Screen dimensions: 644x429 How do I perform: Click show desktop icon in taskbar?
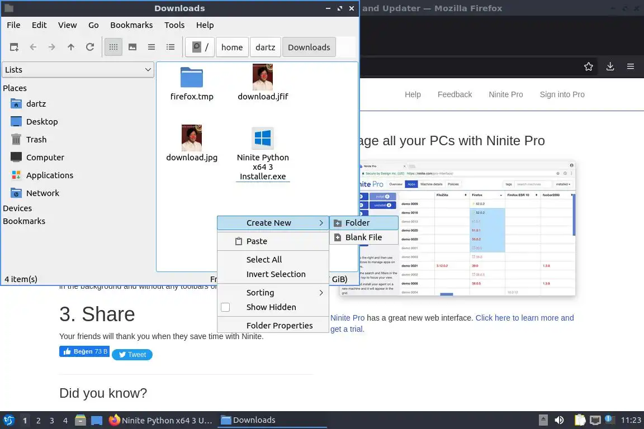point(97,421)
